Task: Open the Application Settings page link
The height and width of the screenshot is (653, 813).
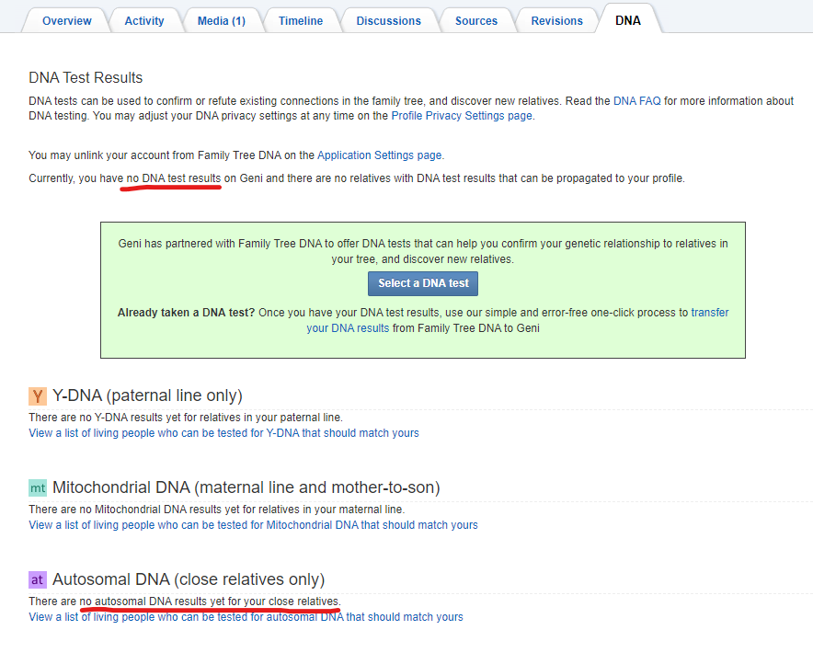Action: [379, 155]
